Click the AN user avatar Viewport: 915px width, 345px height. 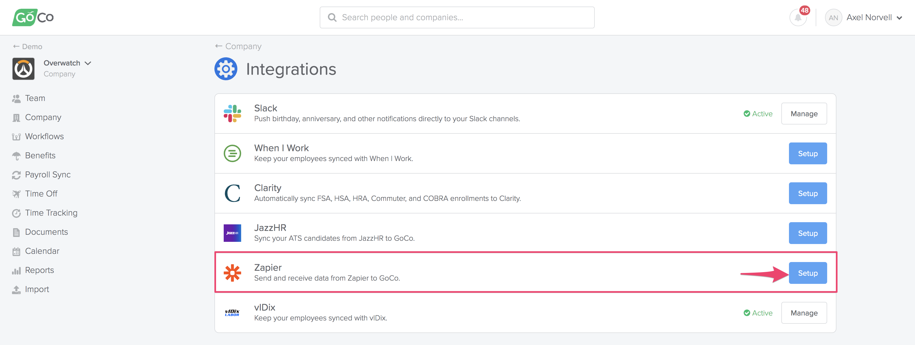(x=833, y=18)
